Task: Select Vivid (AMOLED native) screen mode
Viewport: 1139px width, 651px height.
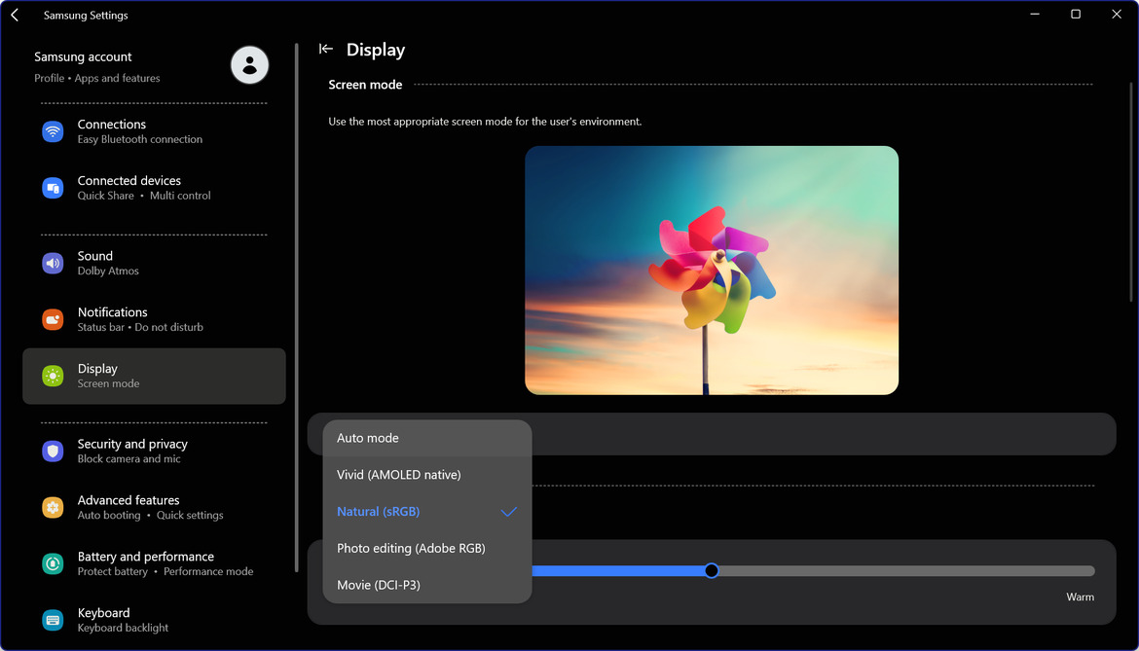Action: tap(427, 475)
